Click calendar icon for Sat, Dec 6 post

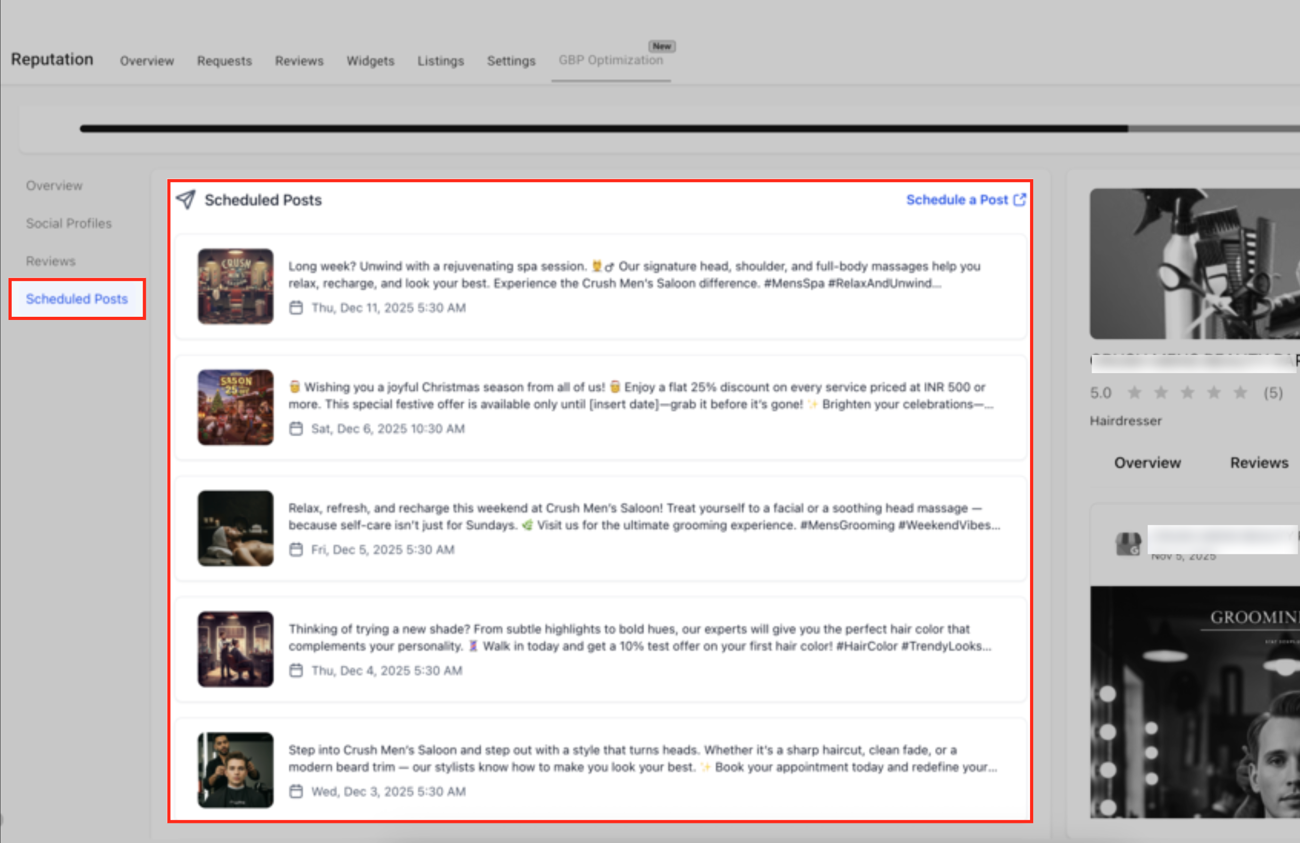[296, 429]
